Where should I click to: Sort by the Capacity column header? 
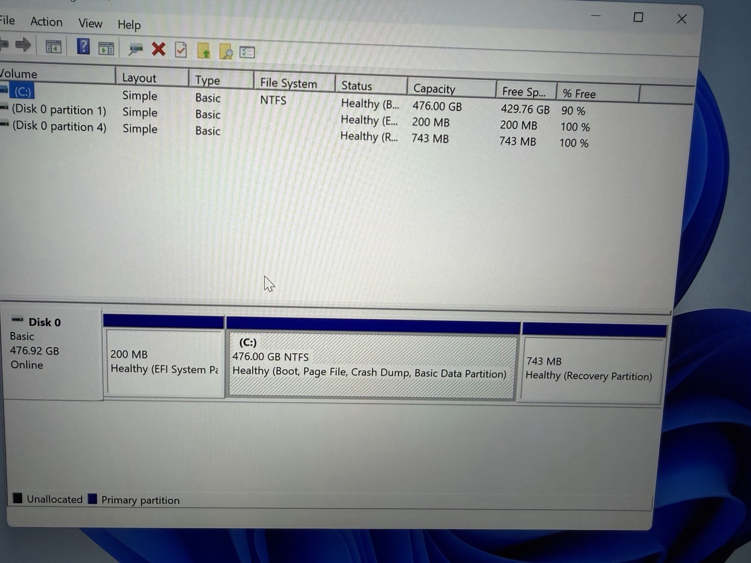click(451, 88)
